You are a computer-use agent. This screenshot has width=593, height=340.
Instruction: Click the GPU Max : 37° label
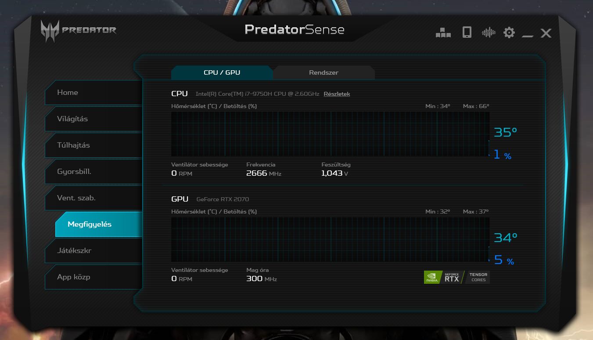tap(476, 212)
